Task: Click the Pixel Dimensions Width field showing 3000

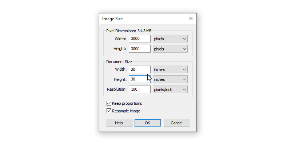Action: click(140, 39)
